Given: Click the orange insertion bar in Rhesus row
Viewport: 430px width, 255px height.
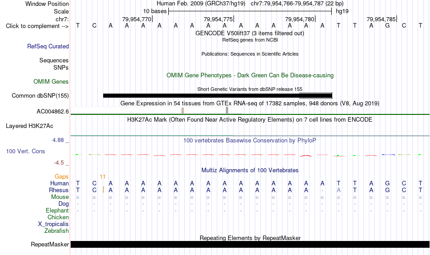Looking at the screenshot, I should coord(103,189).
